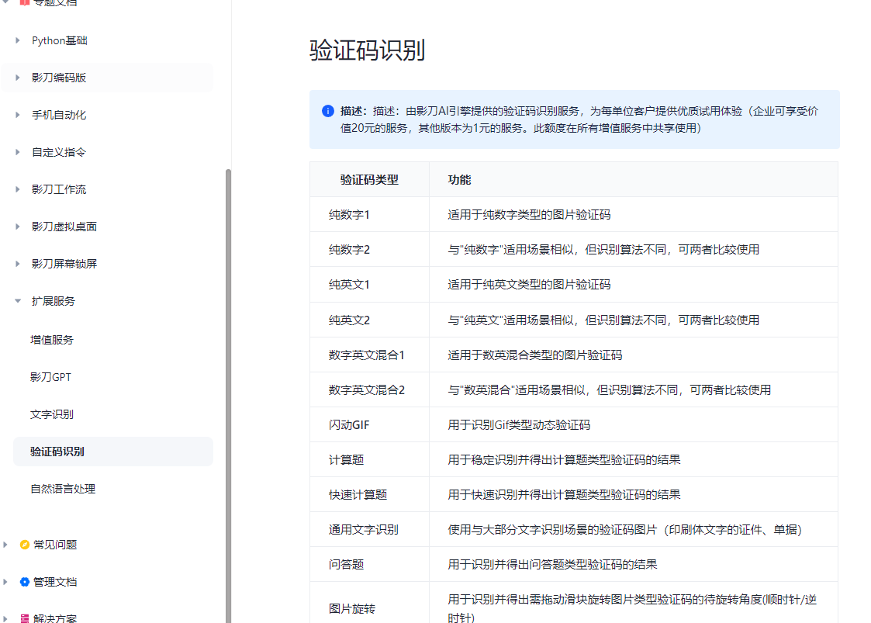
Task: Open 影刀工作流 in the sidebar
Action: click(59, 189)
